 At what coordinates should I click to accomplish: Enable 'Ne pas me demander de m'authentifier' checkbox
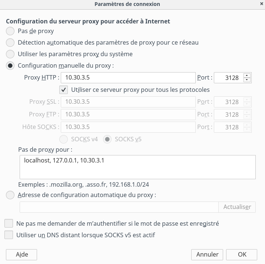pyautogui.click(x=9, y=223)
